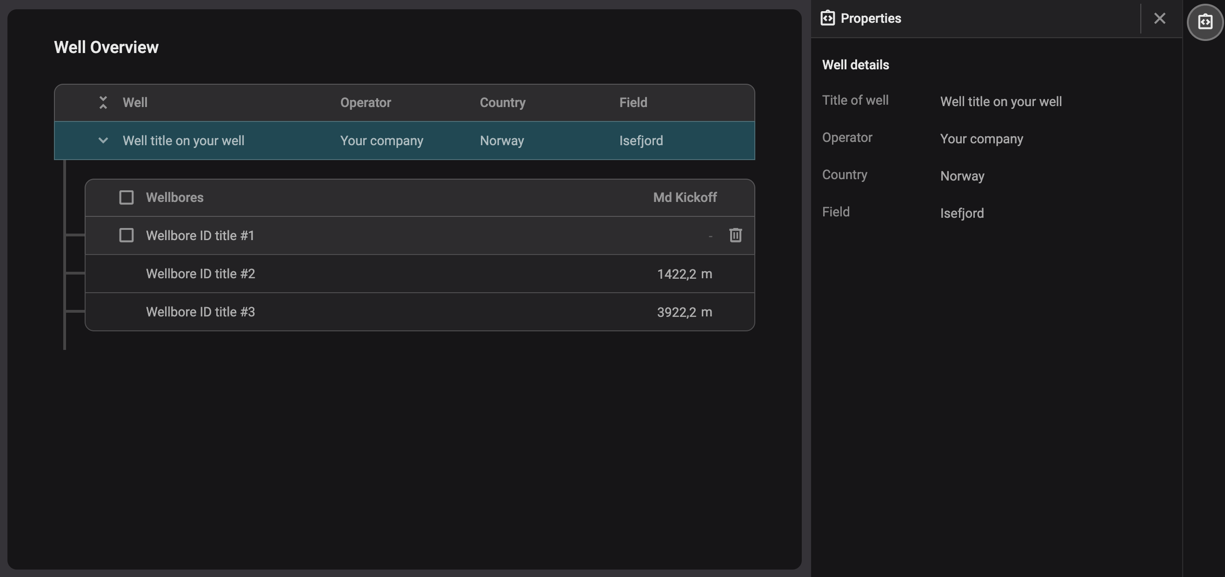
Task: Tick the checkbox beside Wellbore ID title #1
Action: (x=126, y=235)
